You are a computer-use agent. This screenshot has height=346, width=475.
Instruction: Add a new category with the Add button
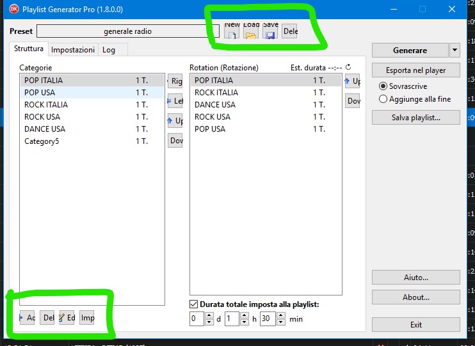[x=27, y=318]
